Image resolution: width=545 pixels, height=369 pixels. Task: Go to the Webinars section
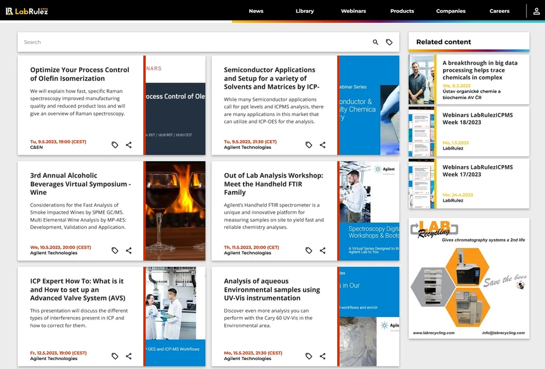(x=354, y=11)
